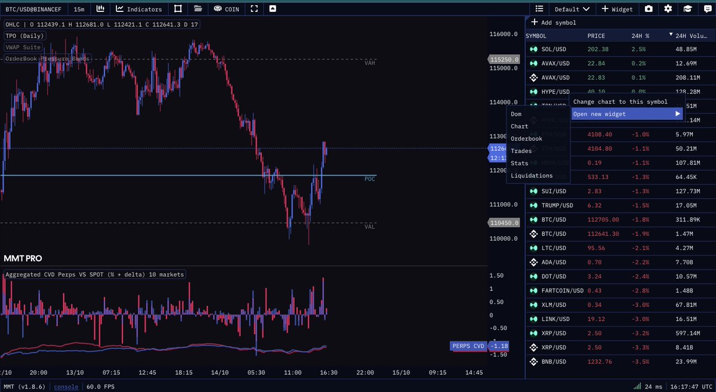Select the DOT/USD watchlist row
Viewport: 716px width, 392px height.
[621, 276]
